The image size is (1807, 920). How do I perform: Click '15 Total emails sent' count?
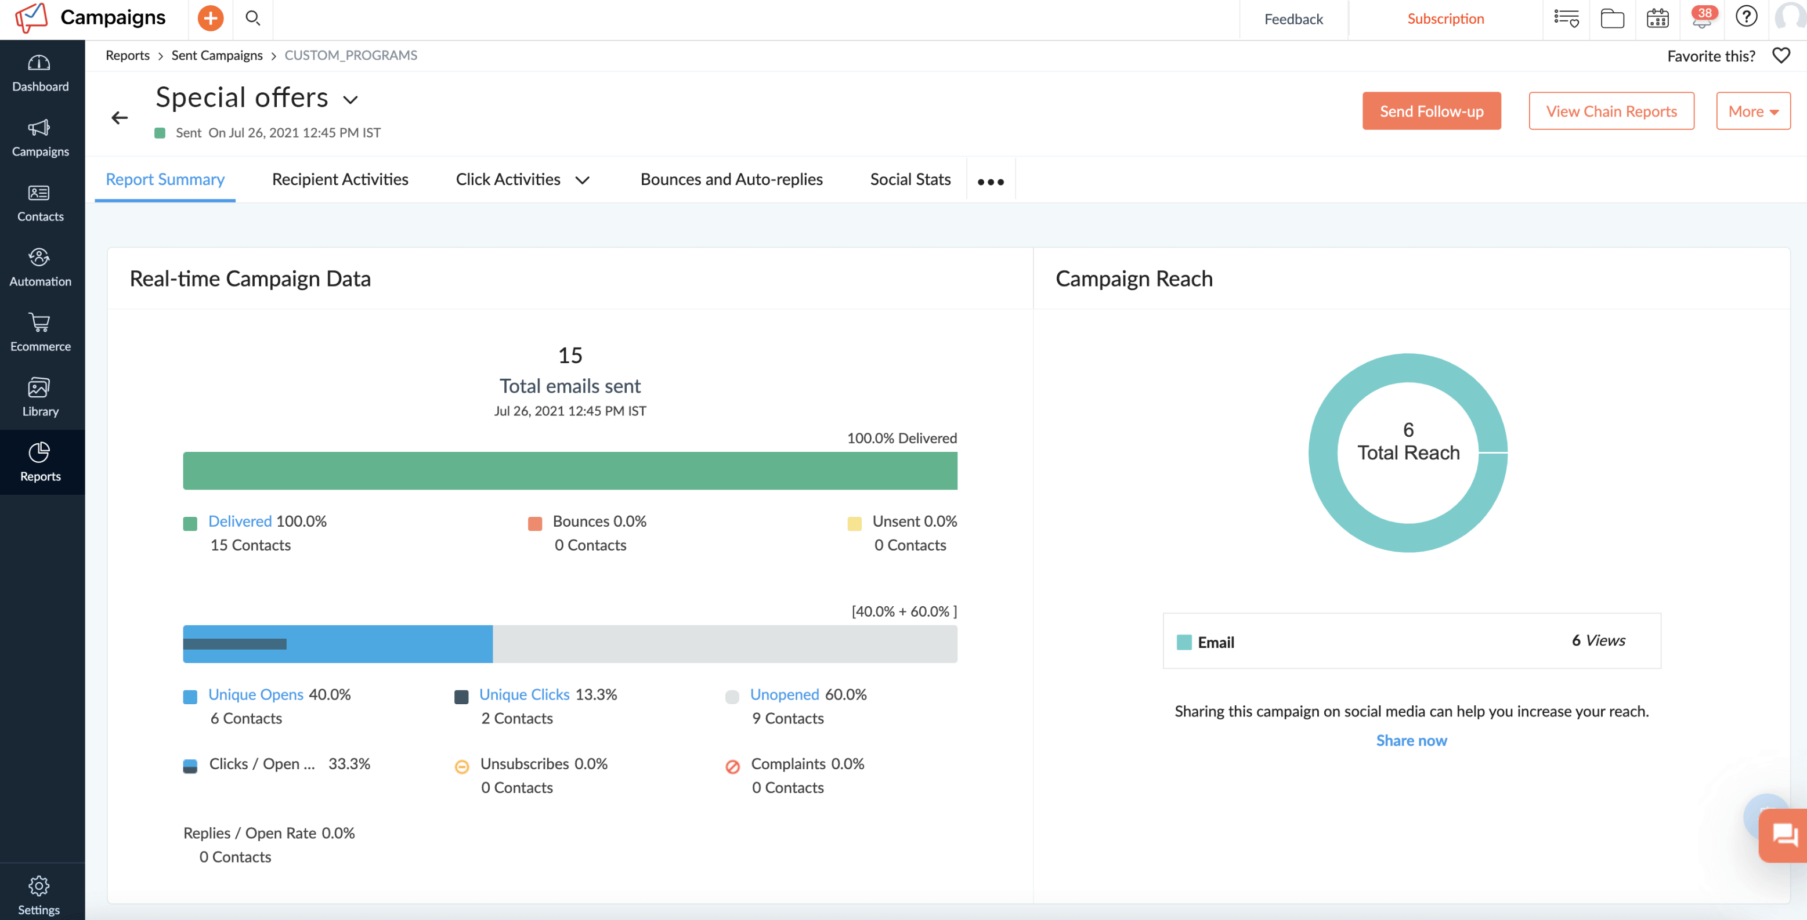tap(570, 370)
